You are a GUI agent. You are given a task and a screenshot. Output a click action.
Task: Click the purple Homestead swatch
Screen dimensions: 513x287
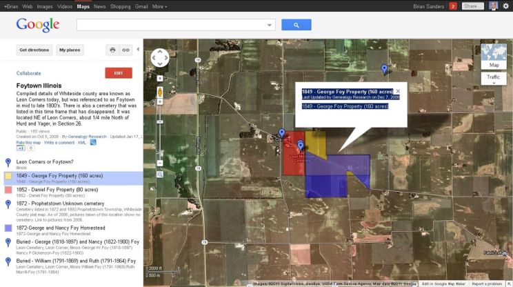(x=8, y=228)
